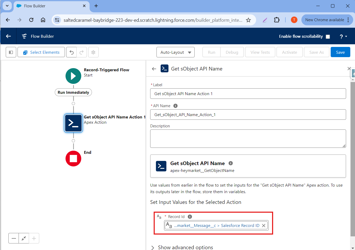Click Get sObject API Name Action 1 canvas label
This screenshot has width=355, height=250.
click(x=115, y=117)
